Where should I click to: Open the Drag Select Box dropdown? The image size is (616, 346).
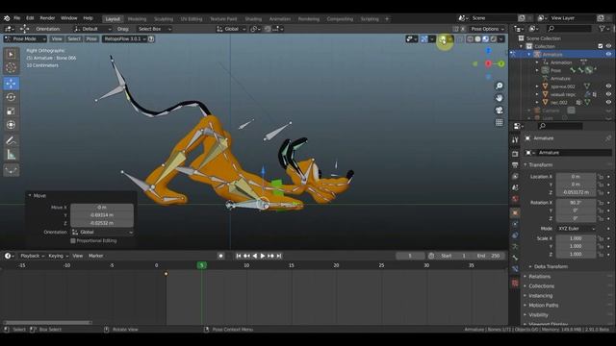click(154, 29)
